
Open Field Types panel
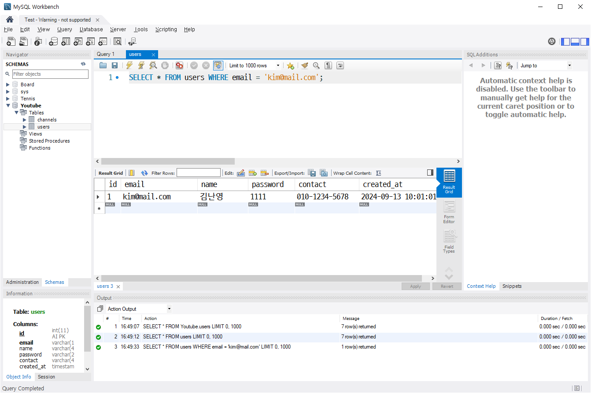pos(449,242)
